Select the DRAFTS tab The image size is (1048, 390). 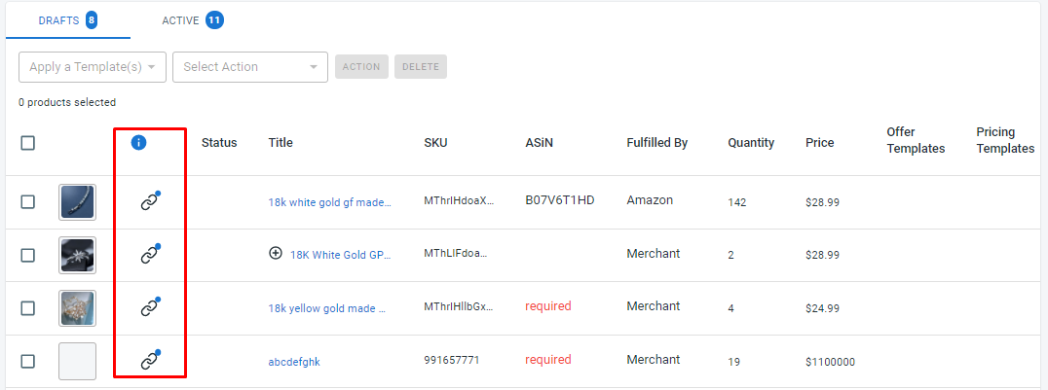(68, 20)
